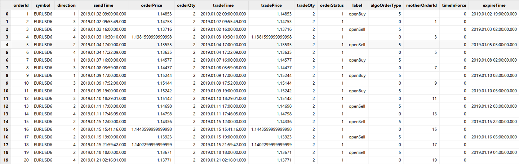
Task: Click sendTime cell 2019.01.03 10:30:10.000
Action: [x=103, y=37]
